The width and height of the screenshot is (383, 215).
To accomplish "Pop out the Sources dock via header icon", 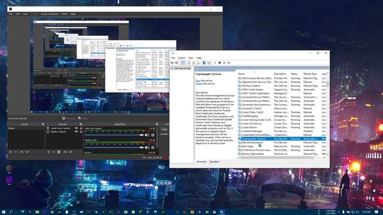I will click(81, 124).
